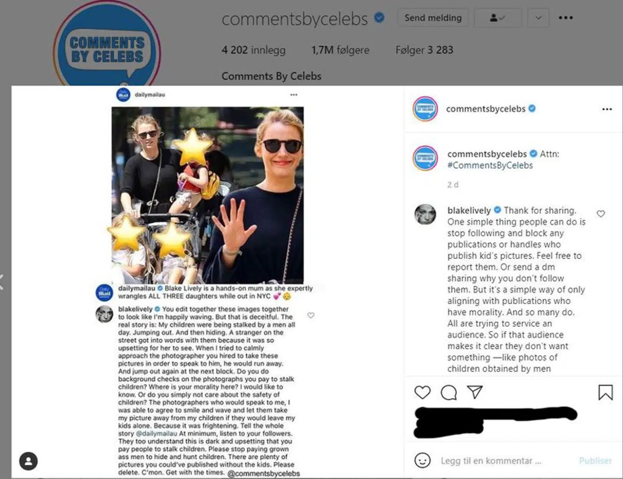Viewport: 623px width, 479px height.
Task: Open the following status person dropdown
Action: click(x=498, y=18)
